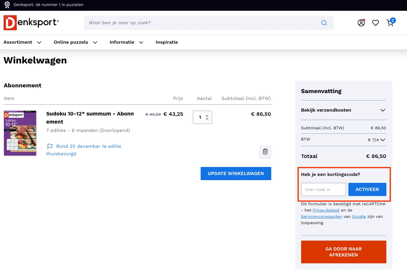Click the Update Winkelwagen button
The width and height of the screenshot is (407, 275).
236,174
